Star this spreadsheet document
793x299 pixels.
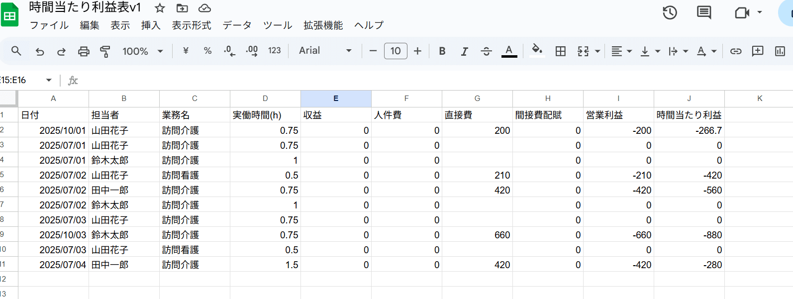[160, 8]
